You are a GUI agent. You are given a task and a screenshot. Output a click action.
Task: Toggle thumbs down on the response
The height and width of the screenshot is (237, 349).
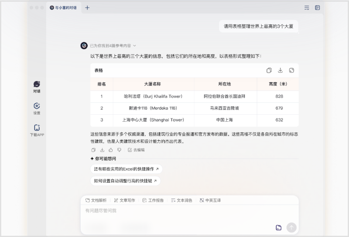[x=119, y=150]
